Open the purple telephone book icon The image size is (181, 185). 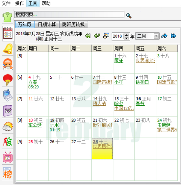point(8,111)
